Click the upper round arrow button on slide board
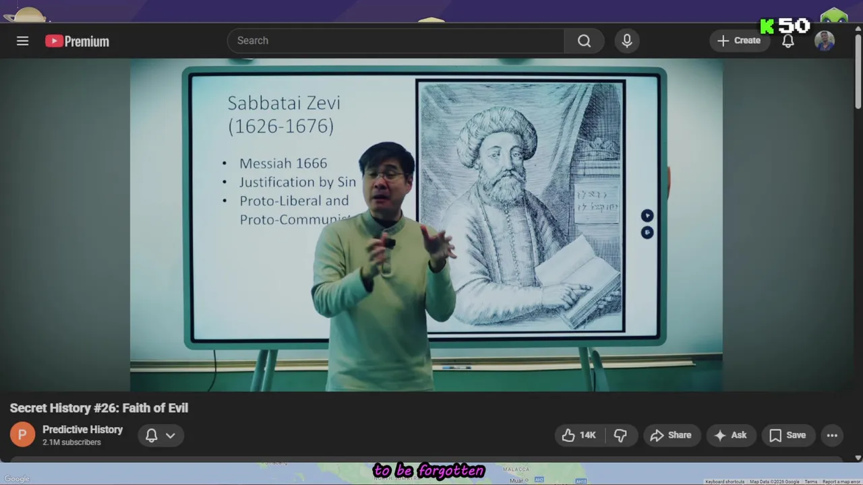 pyautogui.click(x=647, y=216)
